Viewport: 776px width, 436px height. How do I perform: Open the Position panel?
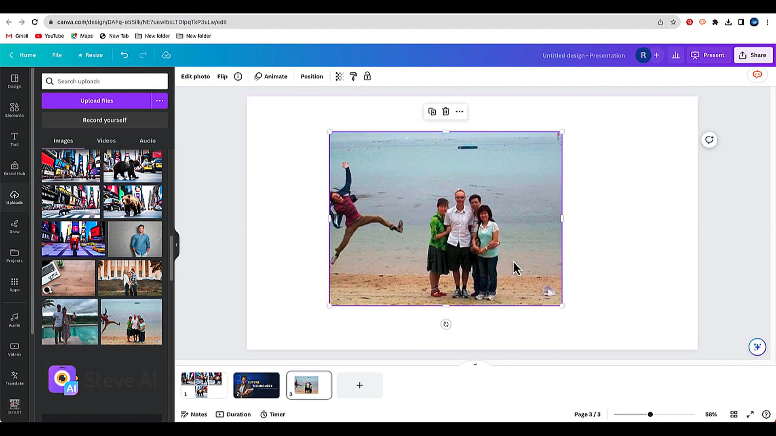click(x=312, y=76)
